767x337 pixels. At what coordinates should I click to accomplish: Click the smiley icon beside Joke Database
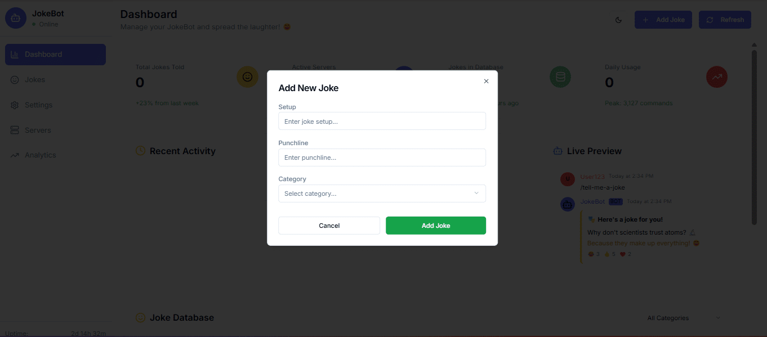[x=141, y=317]
